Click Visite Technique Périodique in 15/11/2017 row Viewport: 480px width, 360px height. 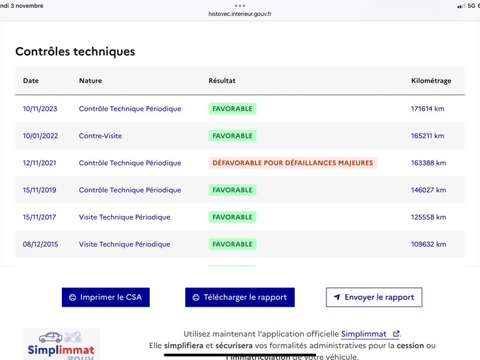[125, 217]
